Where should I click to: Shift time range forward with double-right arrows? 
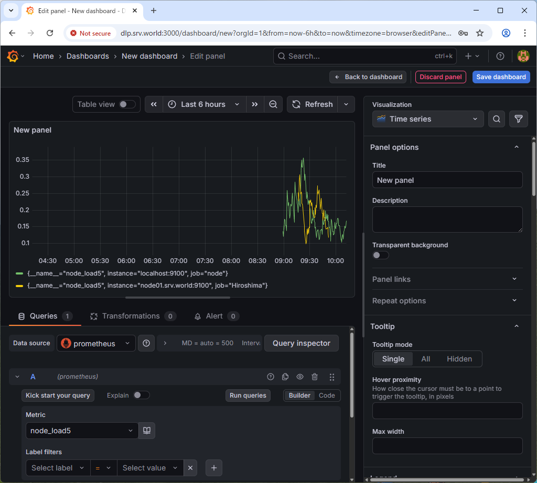click(x=255, y=104)
